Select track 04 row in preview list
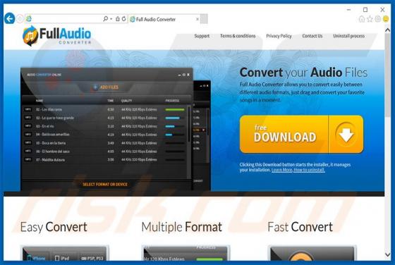 click(105, 135)
